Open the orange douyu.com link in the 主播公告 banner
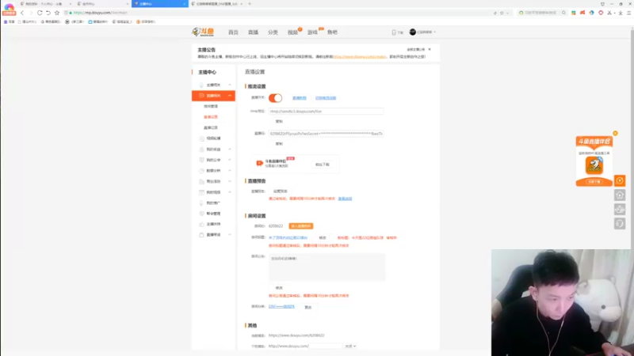 point(360,57)
